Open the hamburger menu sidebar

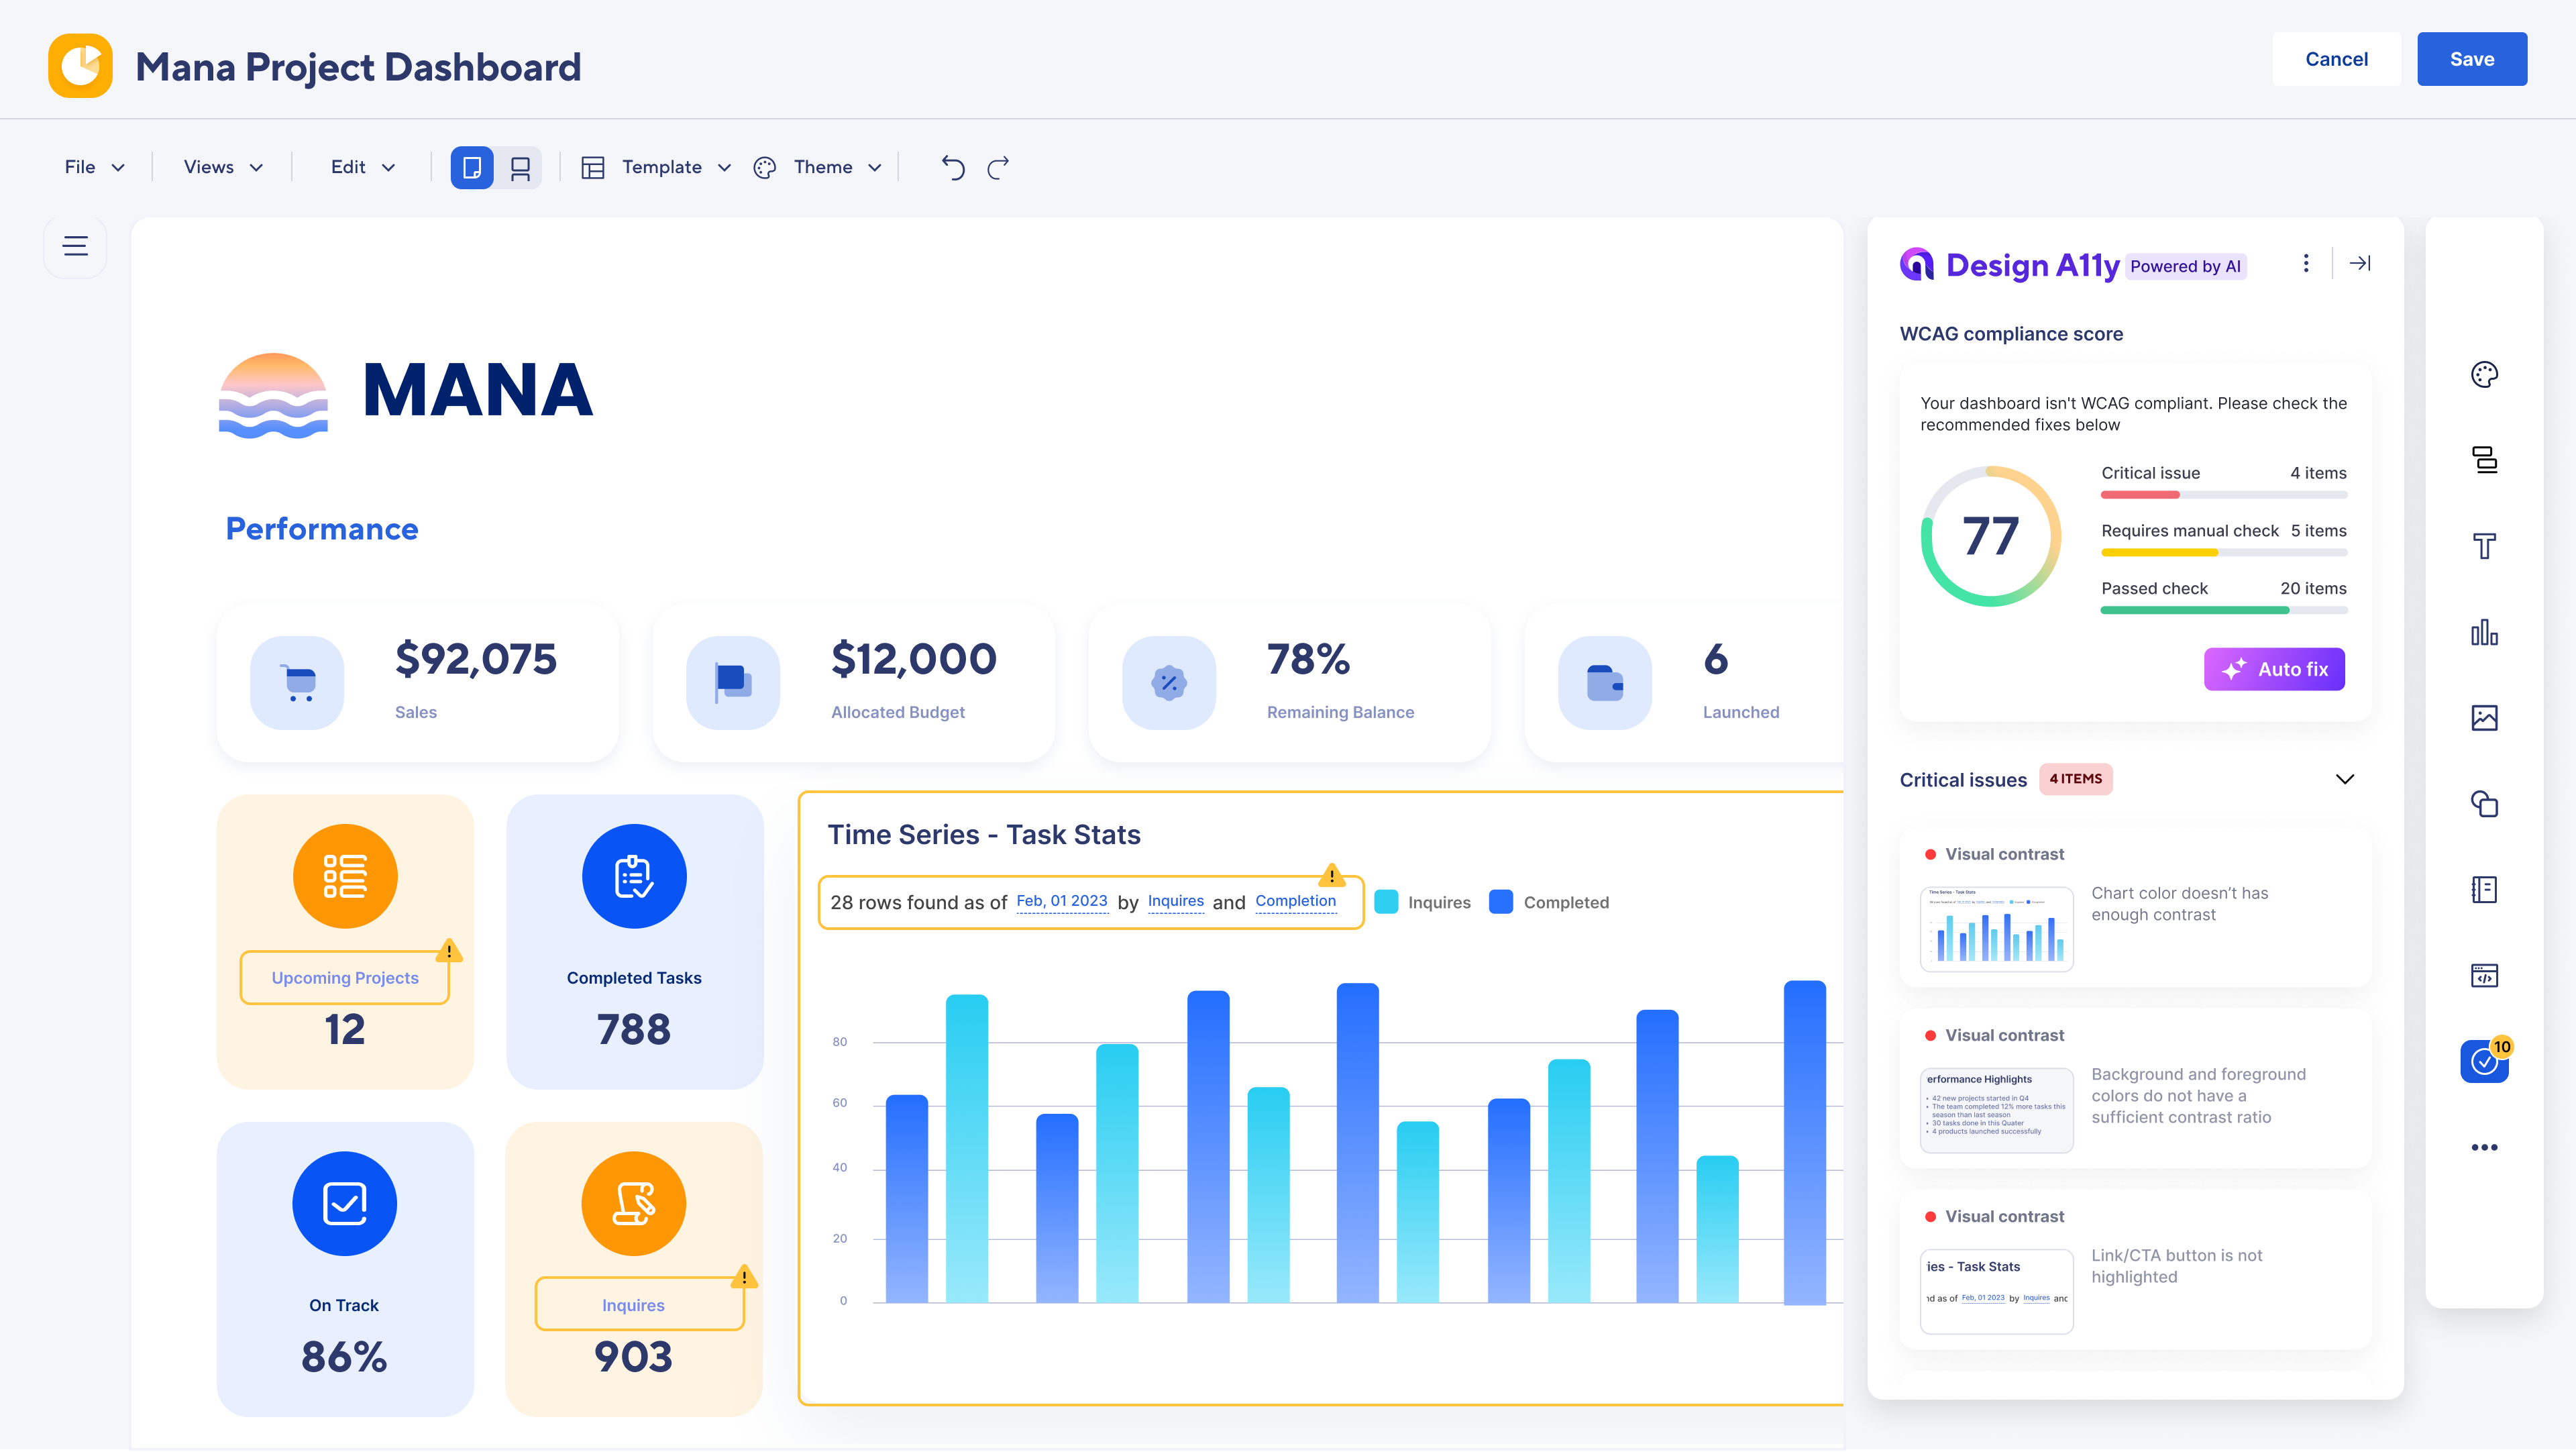pyautogui.click(x=75, y=246)
